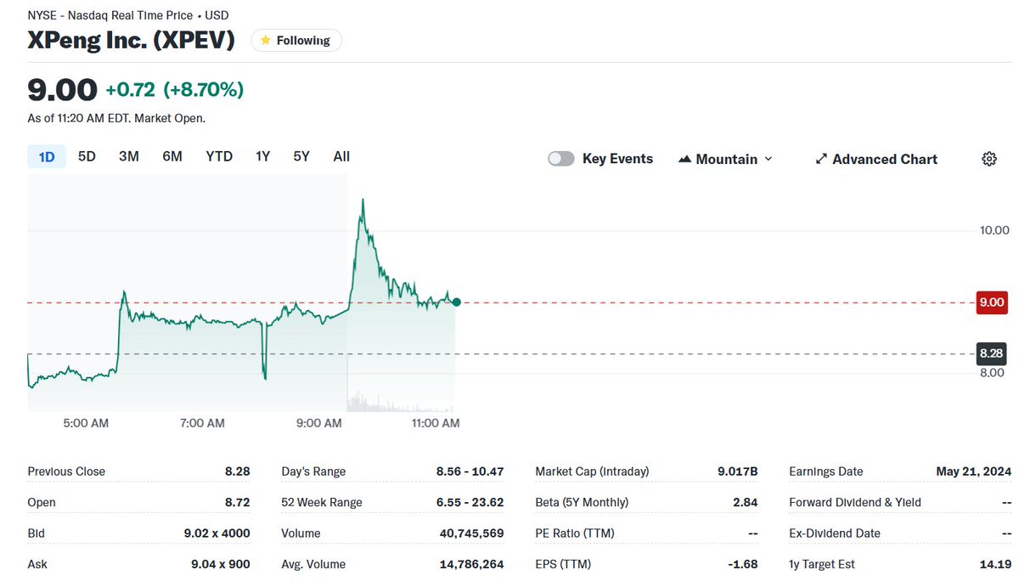Open the Advanced Chart
This screenshot has height=587, width=1019.
pyautogui.click(x=886, y=159)
